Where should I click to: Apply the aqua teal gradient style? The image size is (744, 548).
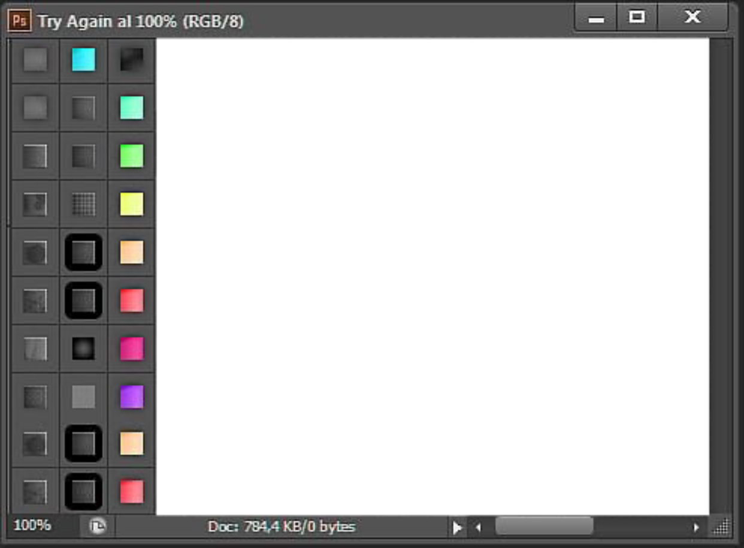(x=132, y=108)
